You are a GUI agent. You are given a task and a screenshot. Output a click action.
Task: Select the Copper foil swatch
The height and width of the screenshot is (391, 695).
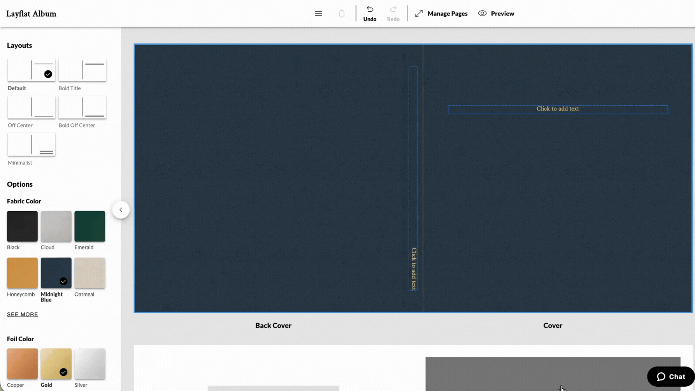point(22,363)
